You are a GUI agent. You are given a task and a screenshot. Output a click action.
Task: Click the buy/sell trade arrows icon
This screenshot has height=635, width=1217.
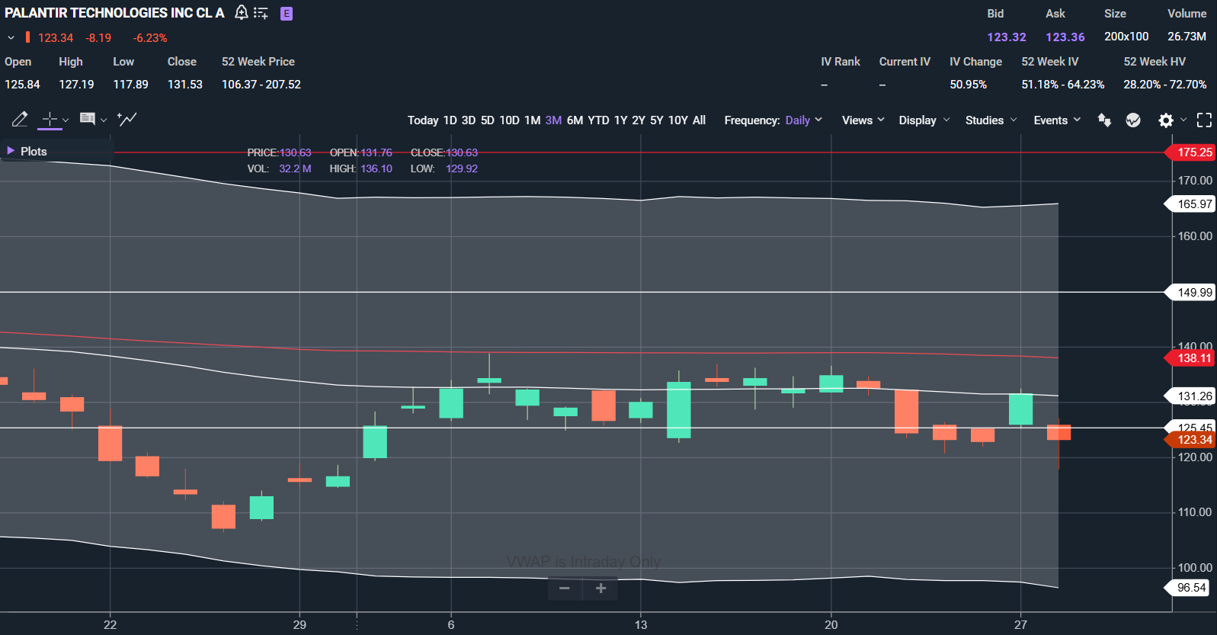pos(1104,120)
